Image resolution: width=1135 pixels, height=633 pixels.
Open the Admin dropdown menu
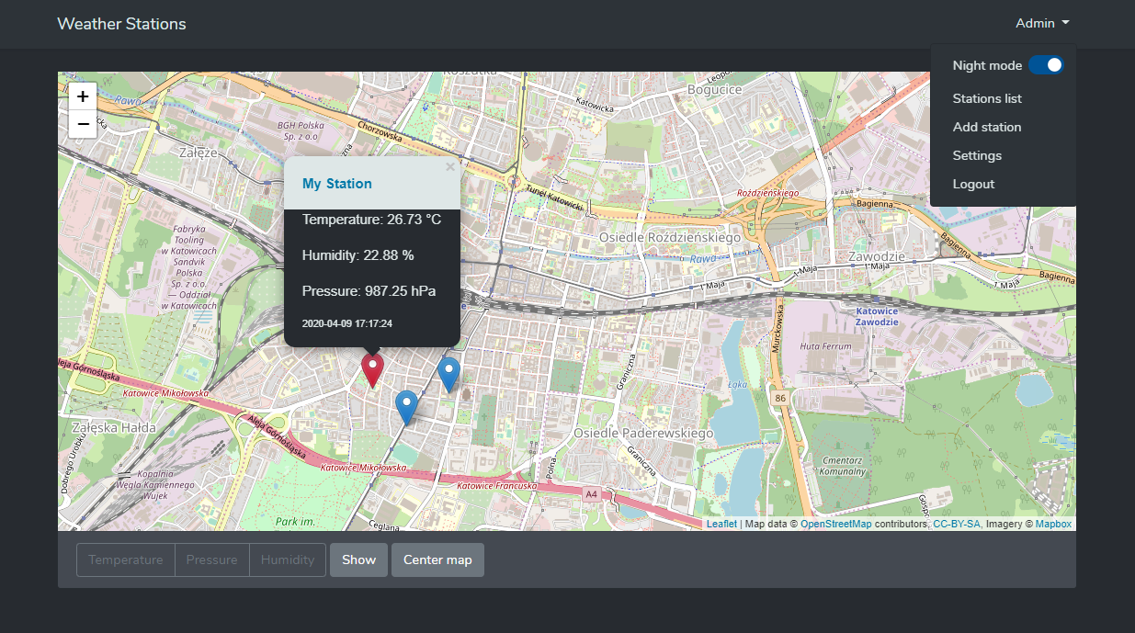point(1042,24)
